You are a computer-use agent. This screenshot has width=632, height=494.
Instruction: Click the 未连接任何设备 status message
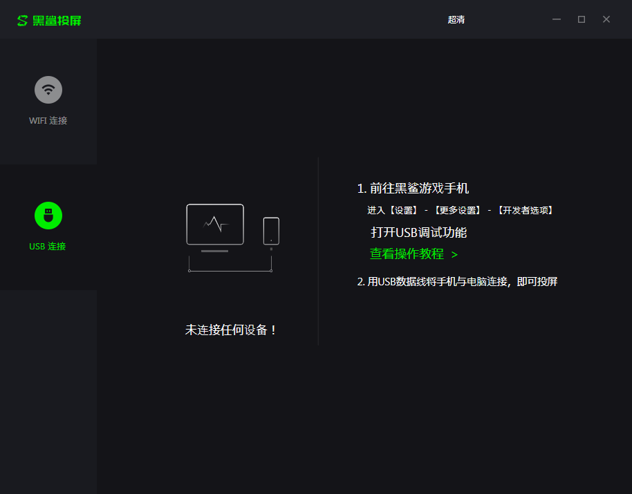(231, 330)
